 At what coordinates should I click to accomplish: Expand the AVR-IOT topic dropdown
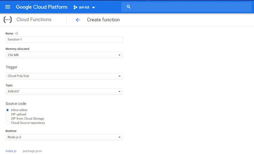(64, 92)
